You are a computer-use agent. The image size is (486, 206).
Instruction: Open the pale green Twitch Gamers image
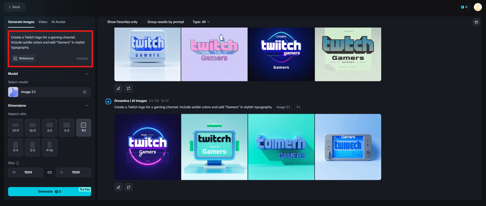point(348,54)
